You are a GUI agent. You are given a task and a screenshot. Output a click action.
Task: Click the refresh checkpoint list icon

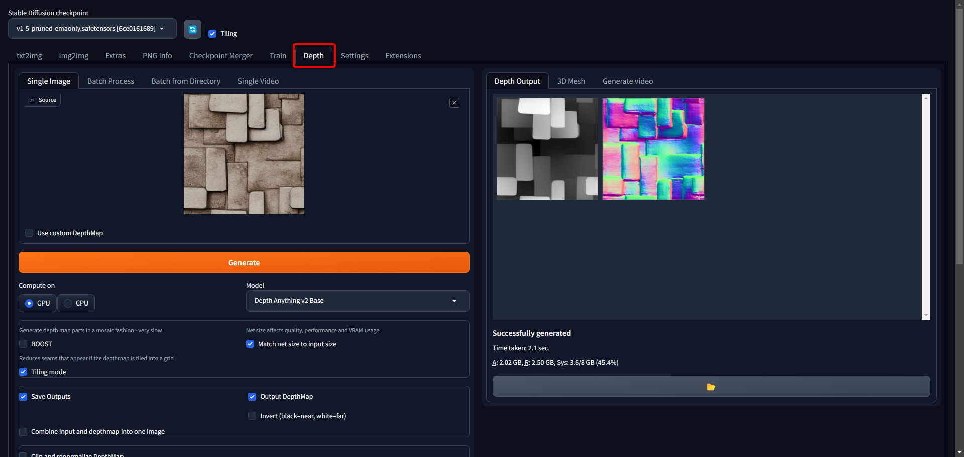click(192, 29)
